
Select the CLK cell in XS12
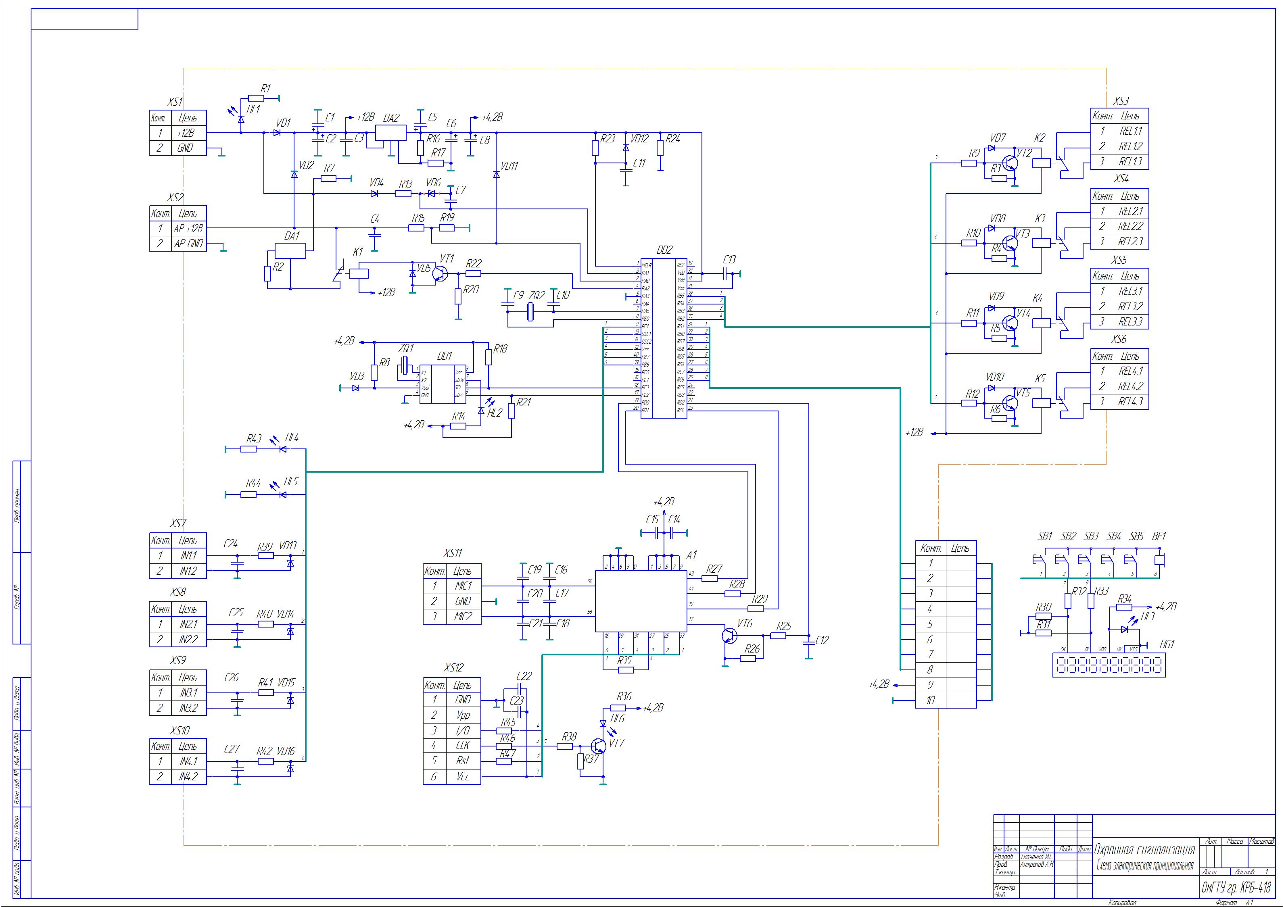pyautogui.click(x=463, y=745)
